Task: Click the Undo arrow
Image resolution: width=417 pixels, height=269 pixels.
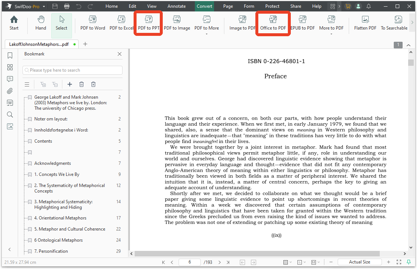Action: 79,6
